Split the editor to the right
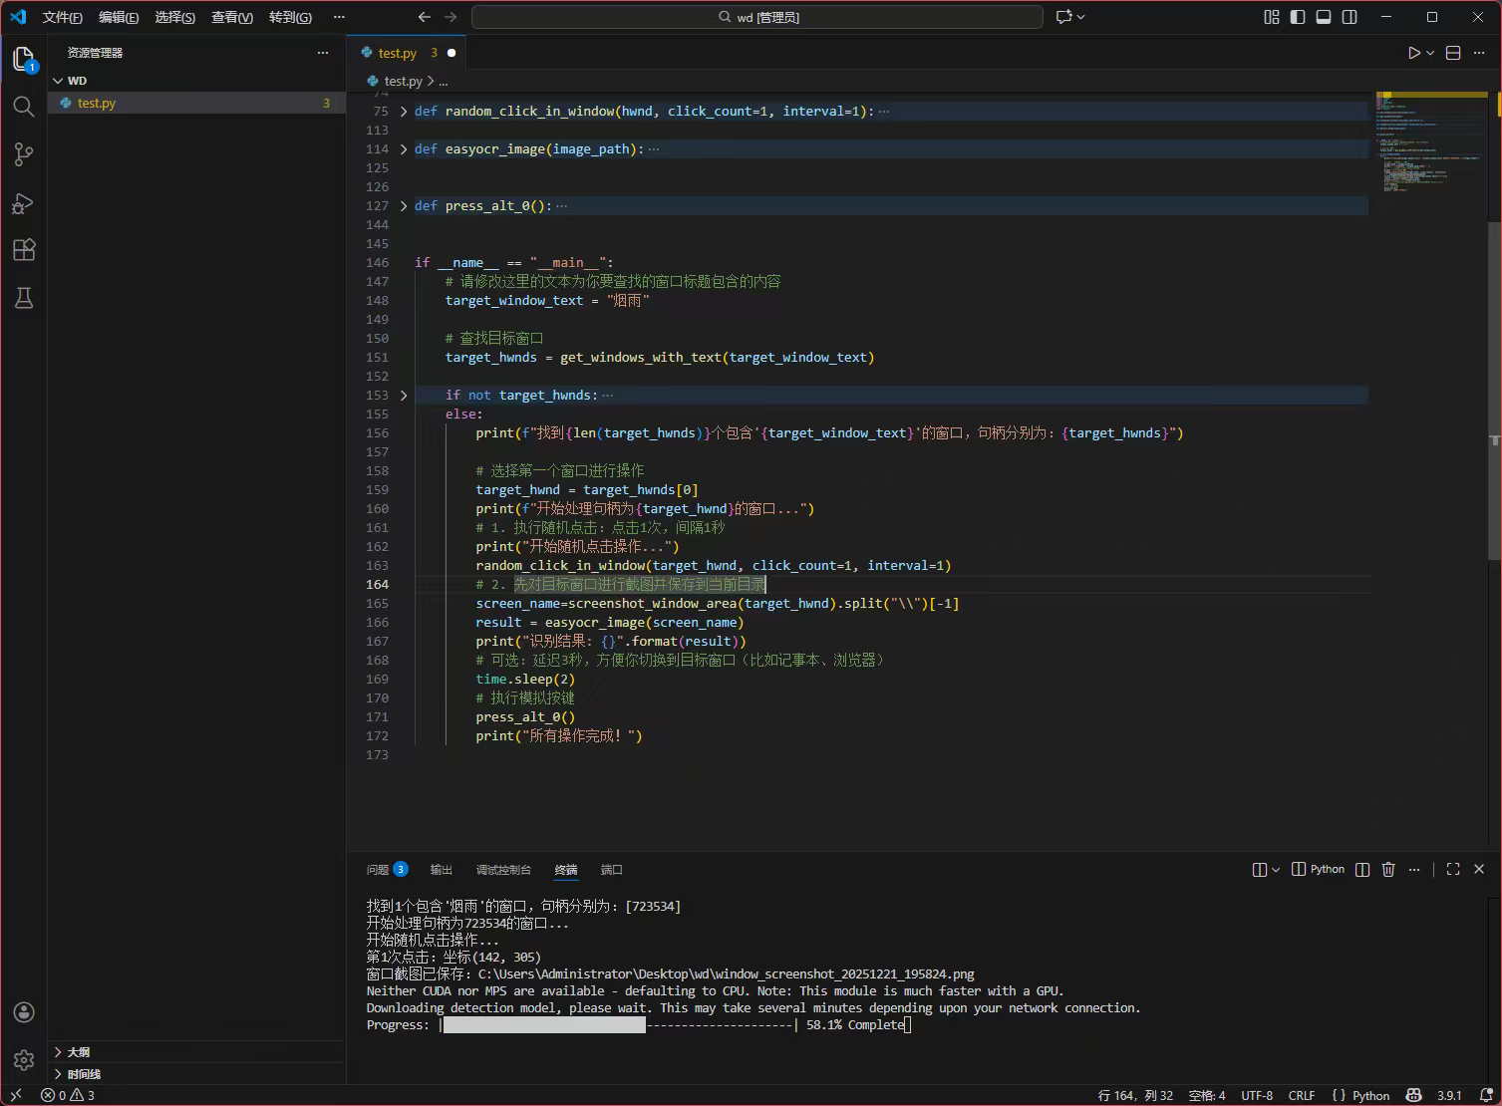The image size is (1502, 1106). click(x=1453, y=53)
